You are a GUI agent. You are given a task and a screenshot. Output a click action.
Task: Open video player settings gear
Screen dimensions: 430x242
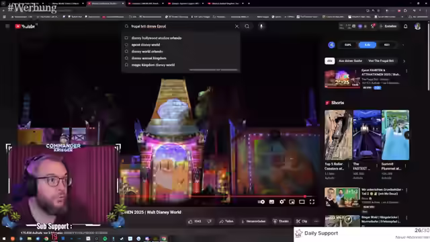pyautogui.click(x=282, y=202)
